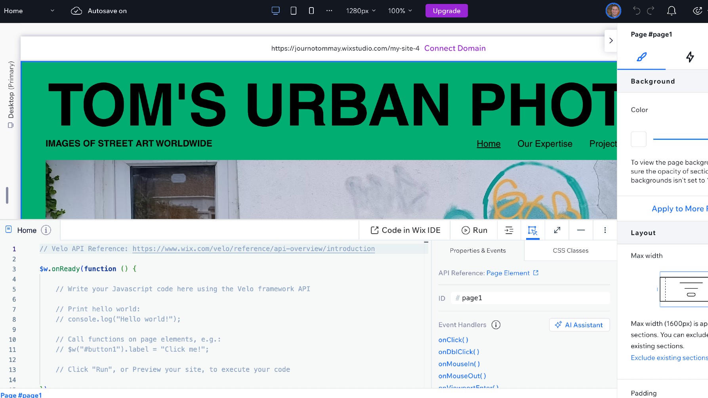This screenshot has width=708, height=398.
Task: Open the Properties & Events tab
Action: coord(477,251)
